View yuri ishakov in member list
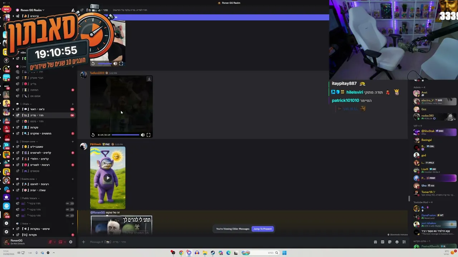Screen dimensions: 458x257 pyautogui.click(x=435, y=224)
